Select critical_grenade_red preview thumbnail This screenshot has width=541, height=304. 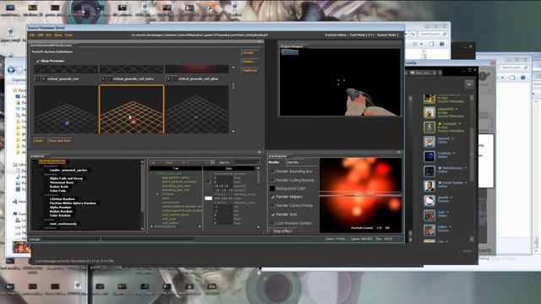(66, 110)
